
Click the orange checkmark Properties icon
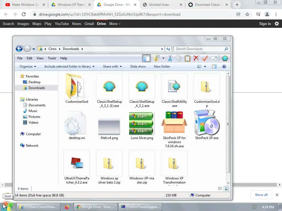point(205,58)
